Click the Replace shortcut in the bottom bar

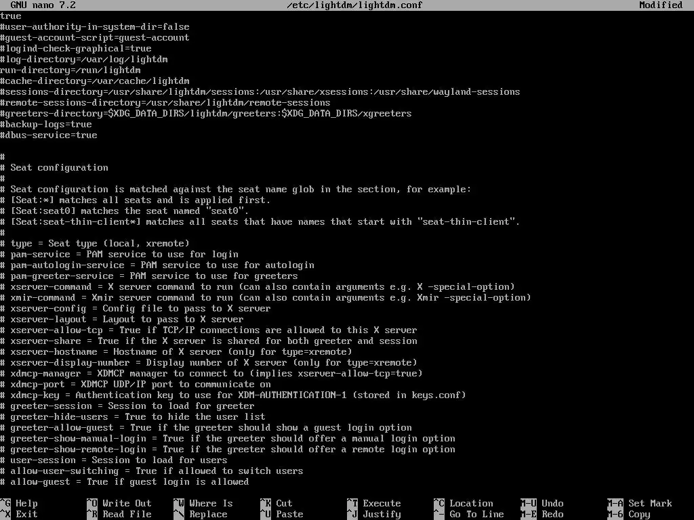201,515
